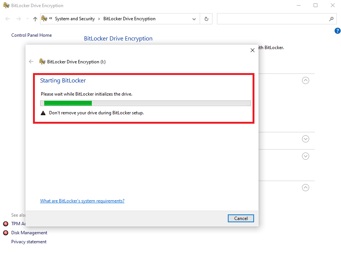Open the BitLocker system requirements link
This screenshot has width=341, height=253.
click(x=82, y=201)
